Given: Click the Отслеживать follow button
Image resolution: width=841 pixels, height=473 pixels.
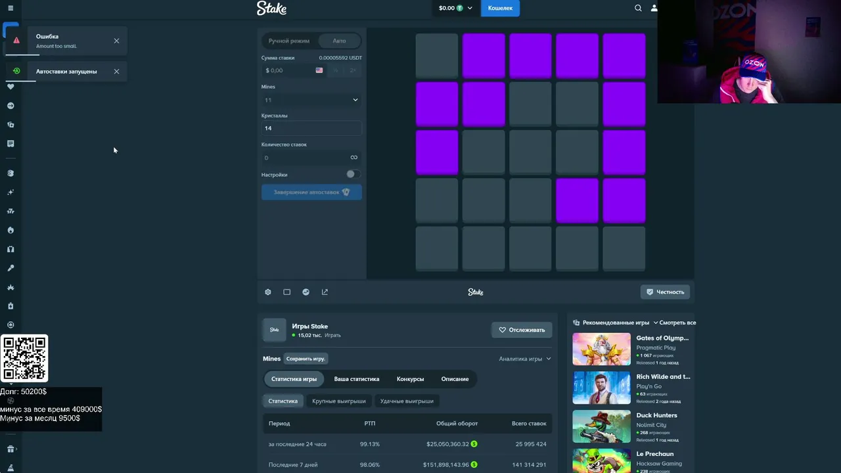Looking at the screenshot, I should (522, 330).
